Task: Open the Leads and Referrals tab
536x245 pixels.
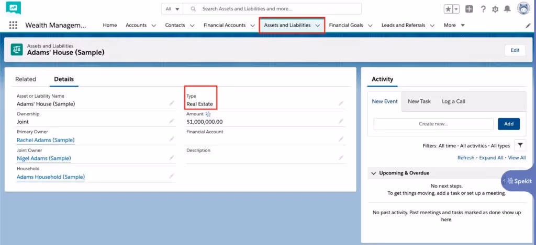Action: (404, 25)
